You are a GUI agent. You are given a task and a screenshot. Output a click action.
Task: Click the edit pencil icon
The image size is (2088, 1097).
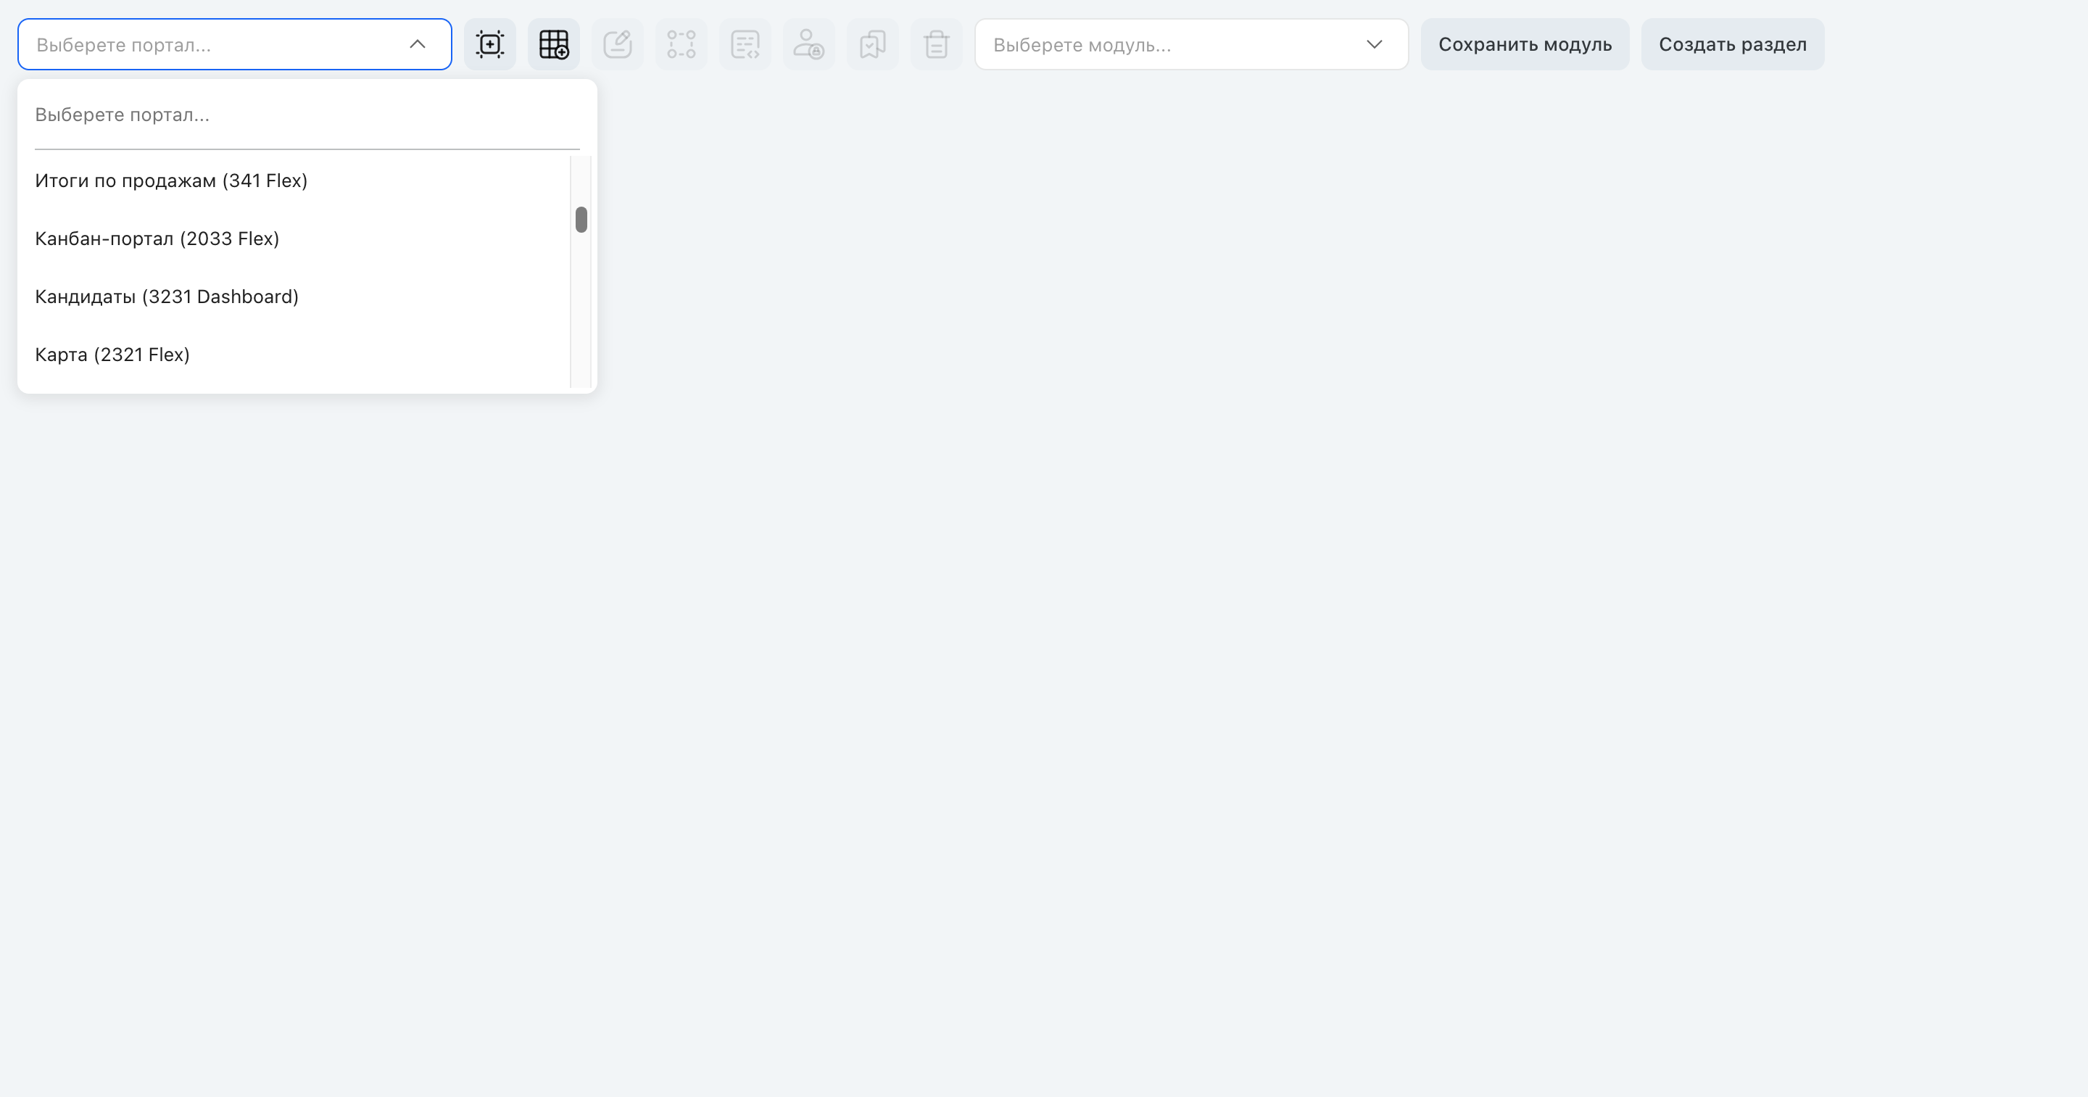tap(618, 44)
